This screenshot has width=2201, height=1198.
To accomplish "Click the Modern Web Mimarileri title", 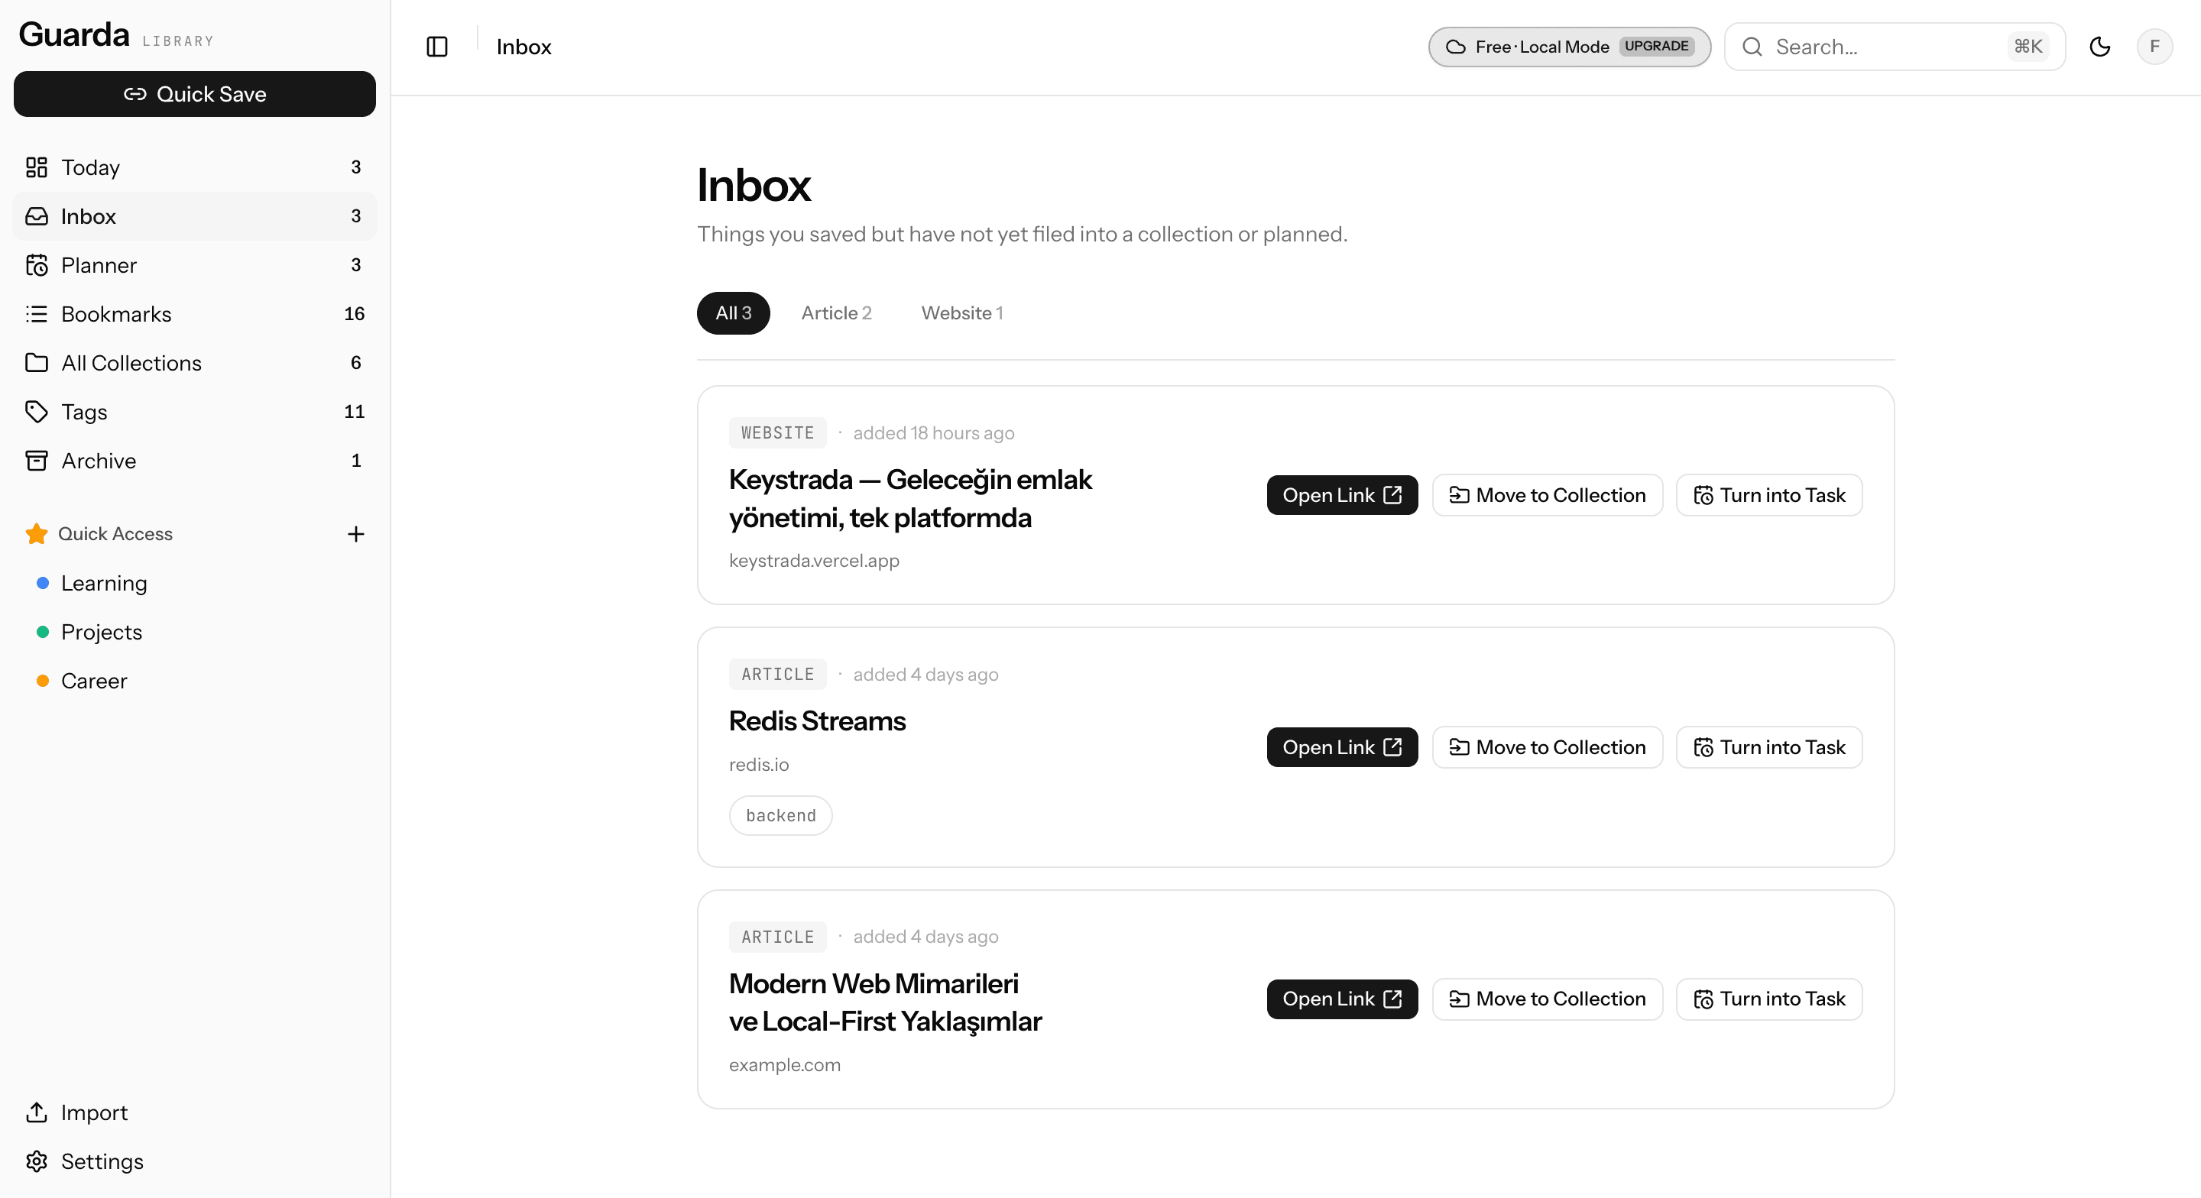I will pos(885,1003).
